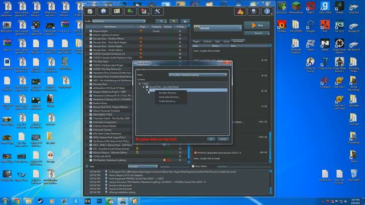Open settings wrench and screwdriver icon
Image resolution: width=365 pixels, height=205 pixels.
157,11
